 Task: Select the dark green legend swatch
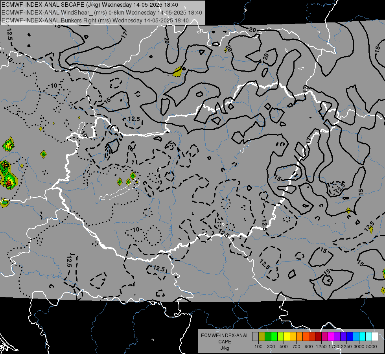pos(268,336)
